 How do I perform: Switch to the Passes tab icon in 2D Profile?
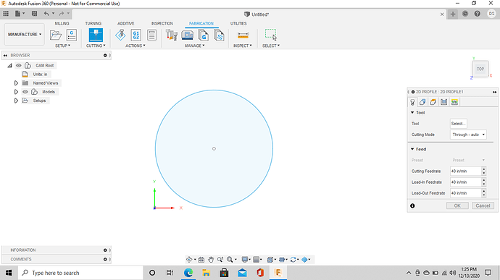pyautogui.click(x=444, y=102)
